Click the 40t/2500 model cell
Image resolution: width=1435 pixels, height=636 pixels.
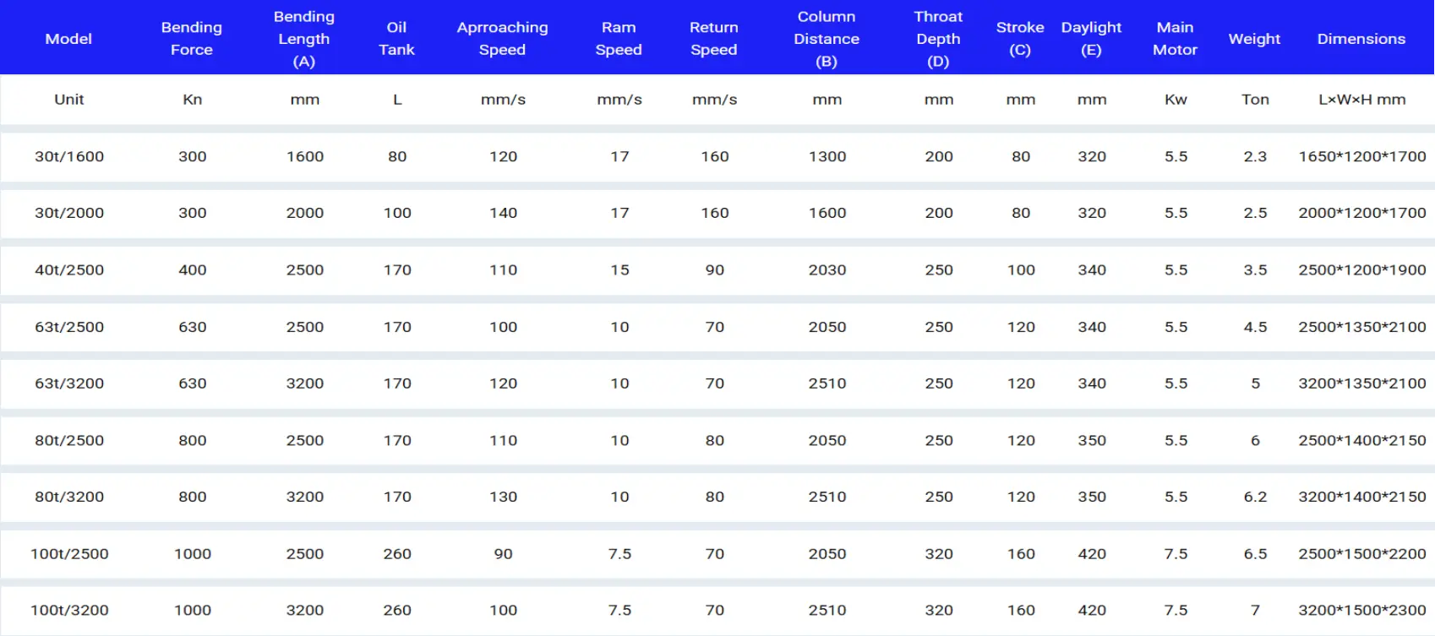(x=69, y=270)
